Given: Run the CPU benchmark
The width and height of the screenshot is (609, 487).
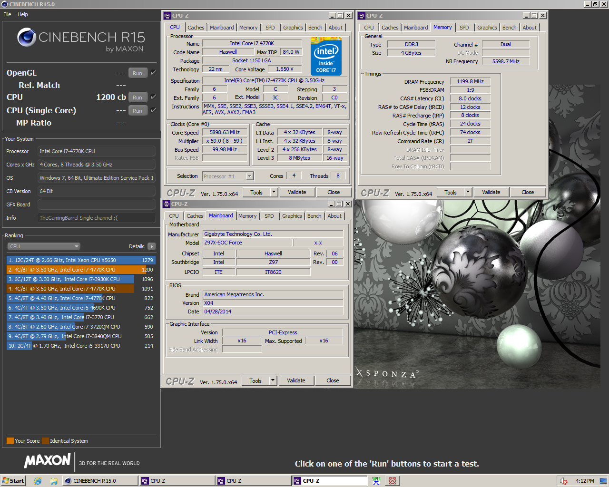Looking at the screenshot, I should pos(138,97).
